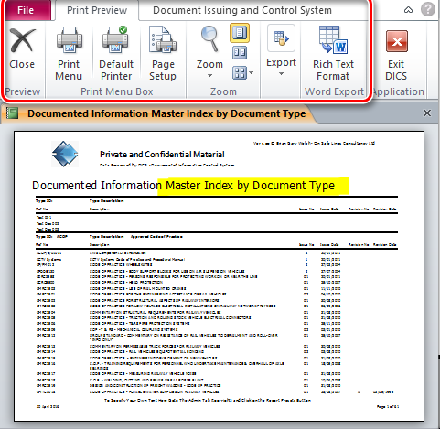
Task: Open Help via the question mark button
Action: pyautogui.click(x=428, y=9)
